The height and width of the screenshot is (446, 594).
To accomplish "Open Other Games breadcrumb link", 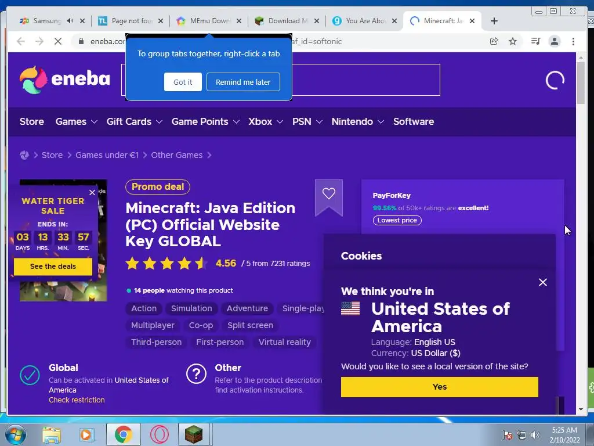I will (177, 155).
